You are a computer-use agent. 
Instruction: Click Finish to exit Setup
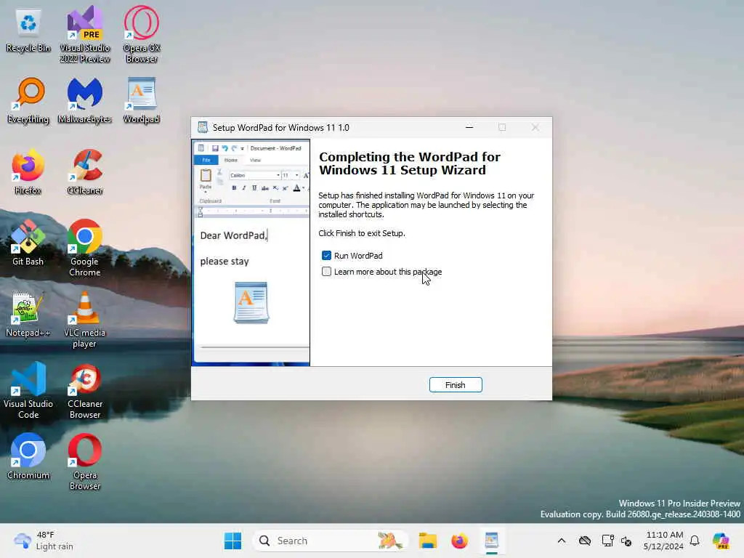coord(456,385)
